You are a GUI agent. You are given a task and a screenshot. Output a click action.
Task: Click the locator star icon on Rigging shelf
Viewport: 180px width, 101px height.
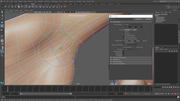tap(5, 7)
